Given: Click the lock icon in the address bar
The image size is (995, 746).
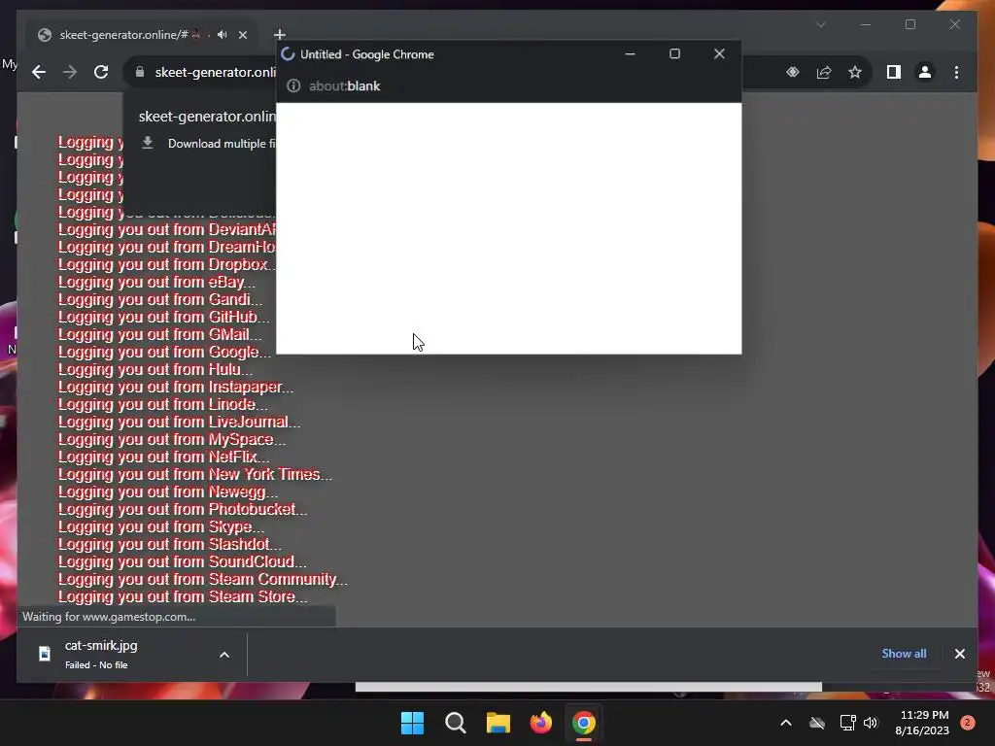Looking at the screenshot, I should tap(140, 72).
